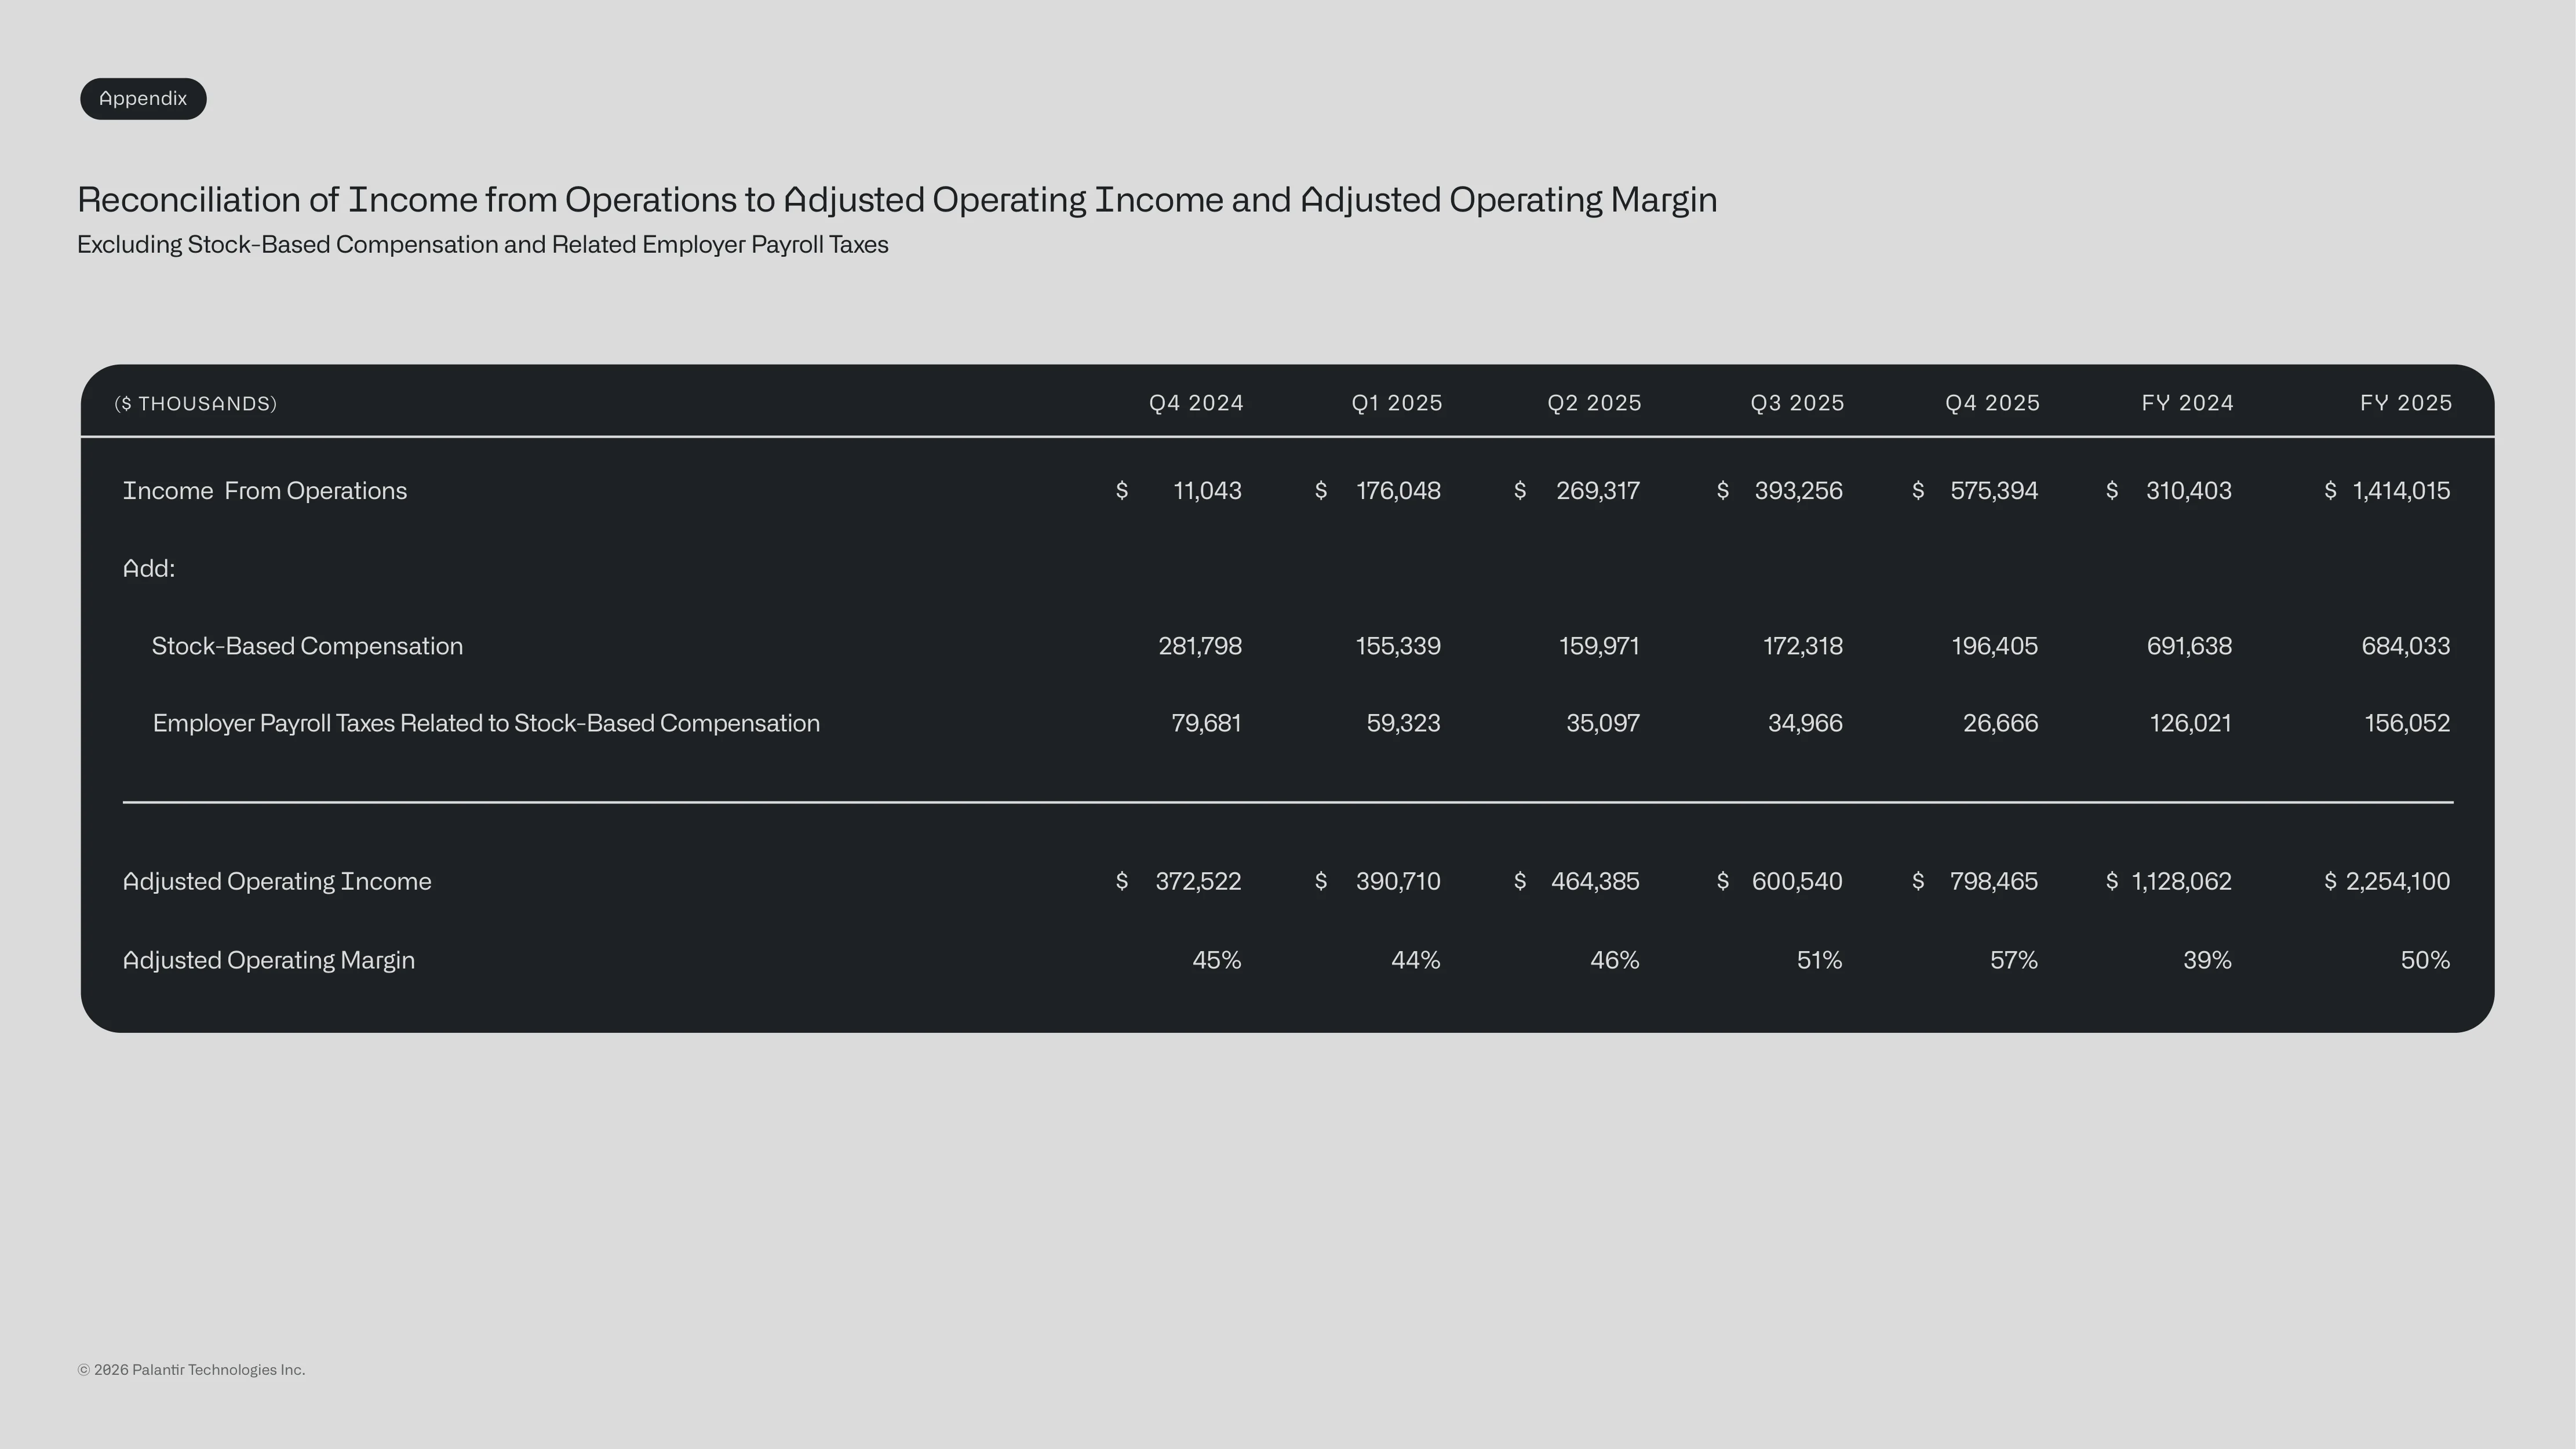Screen dimensions: 2576x1449
Task: Click the Income From Operations row label
Action: (x=265, y=491)
